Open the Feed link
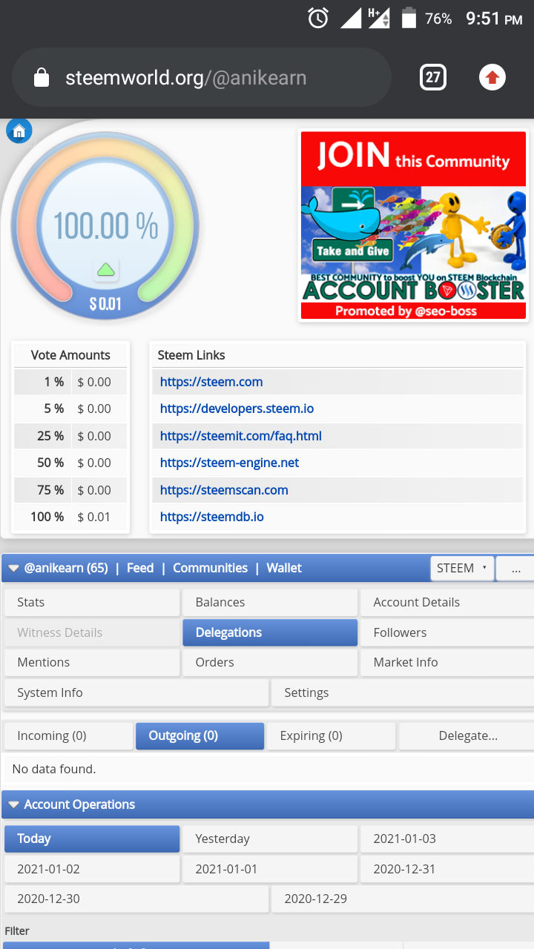The height and width of the screenshot is (949, 534). pos(140,568)
